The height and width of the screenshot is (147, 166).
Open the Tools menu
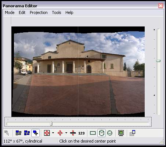tap(57, 12)
